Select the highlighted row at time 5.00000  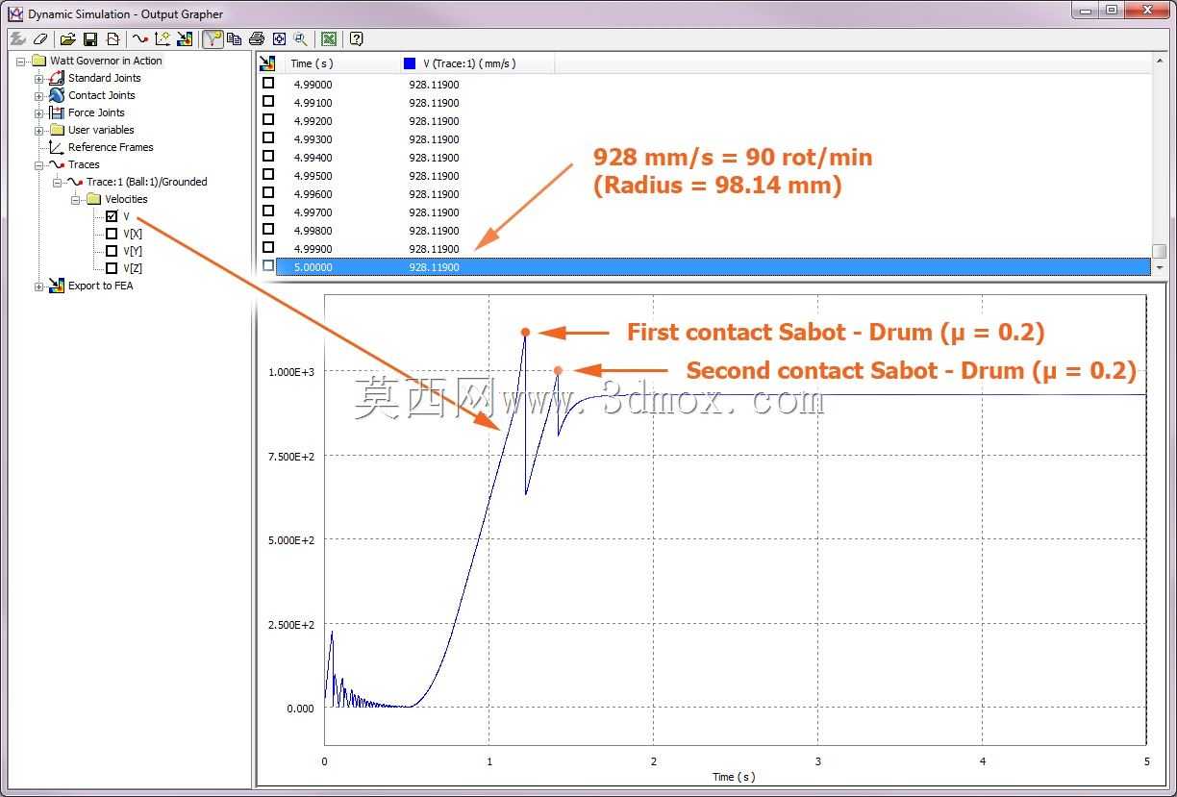pos(713,266)
